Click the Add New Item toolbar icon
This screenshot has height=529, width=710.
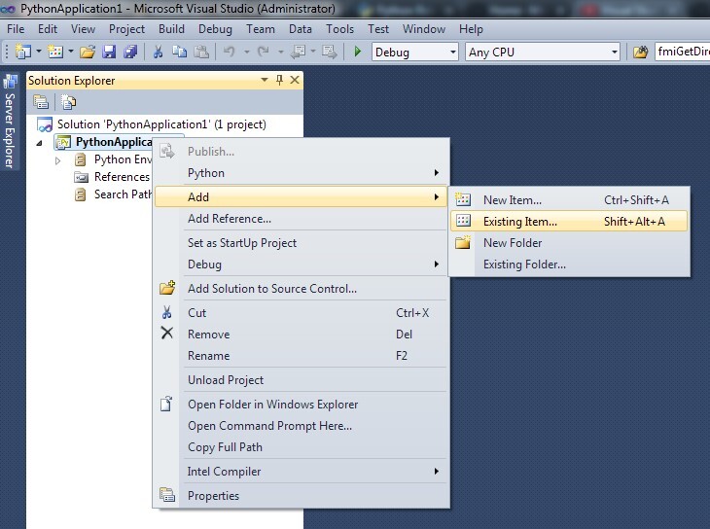point(55,53)
